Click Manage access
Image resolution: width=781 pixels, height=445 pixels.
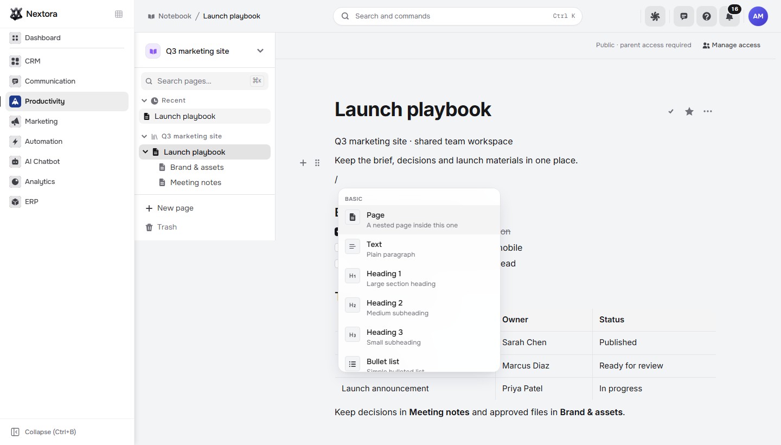[x=731, y=45]
